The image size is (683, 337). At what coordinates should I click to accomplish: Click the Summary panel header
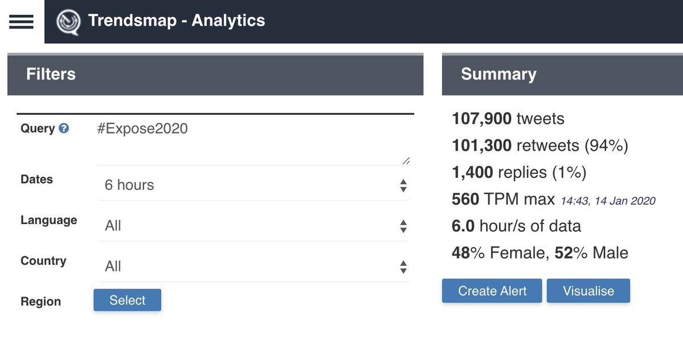[562, 74]
